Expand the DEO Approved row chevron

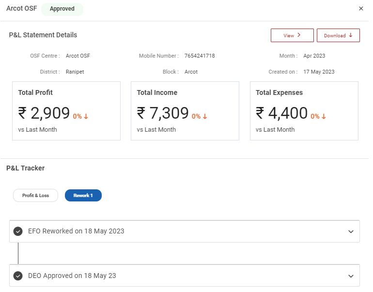(351, 276)
